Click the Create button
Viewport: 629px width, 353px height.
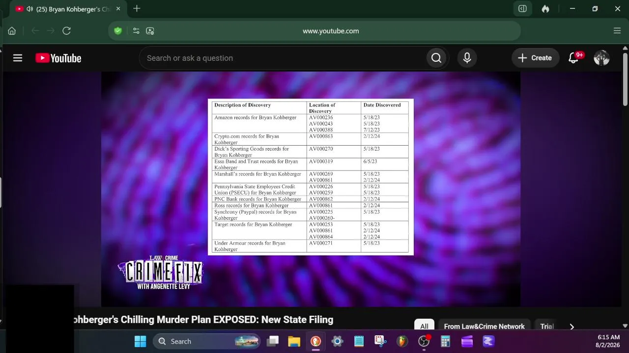tap(536, 58)
